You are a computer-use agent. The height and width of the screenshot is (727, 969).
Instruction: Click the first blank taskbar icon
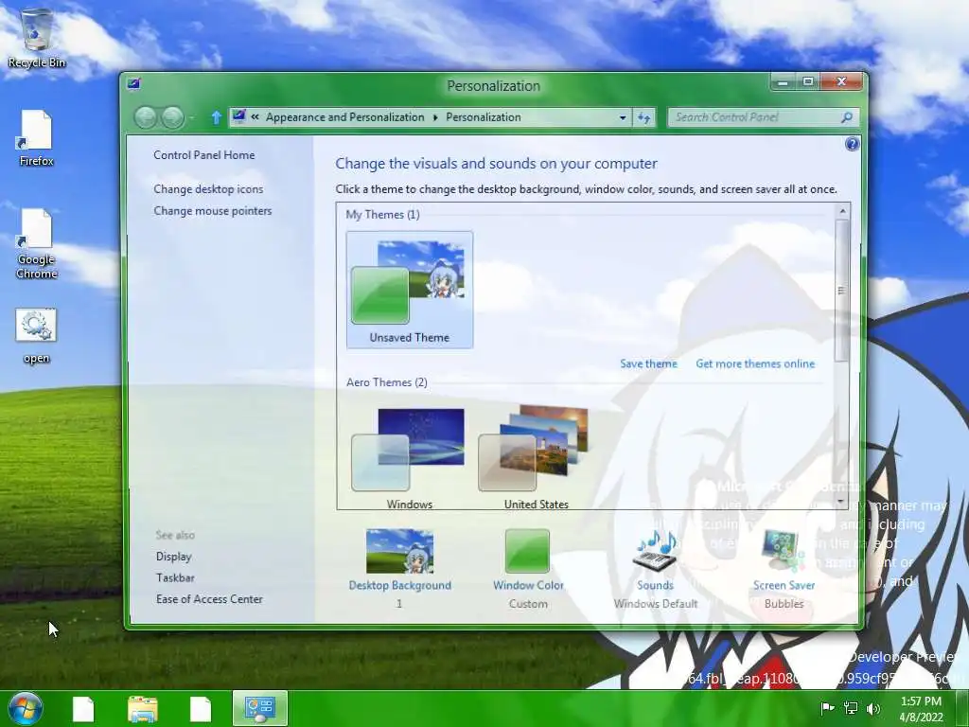[x=83, y=709]
